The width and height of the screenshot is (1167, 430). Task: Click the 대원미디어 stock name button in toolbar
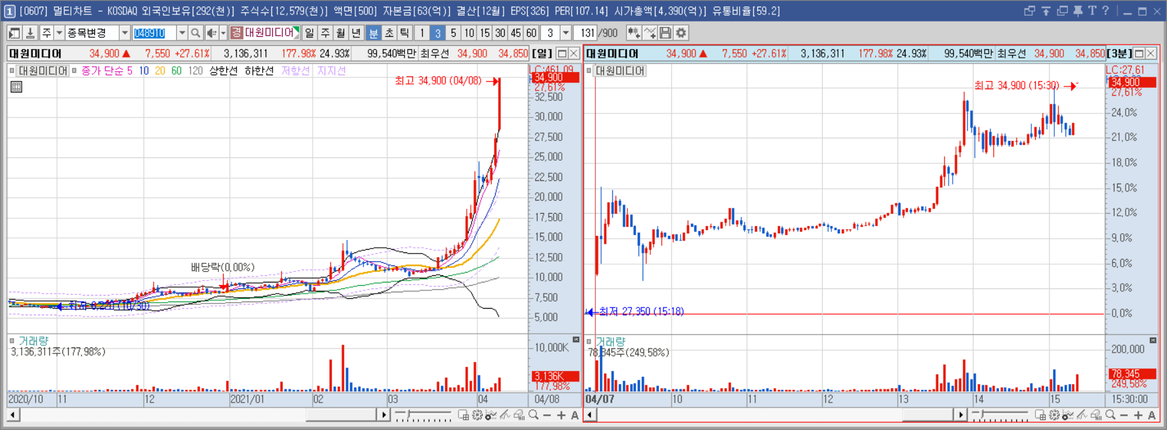pos(265,33)
